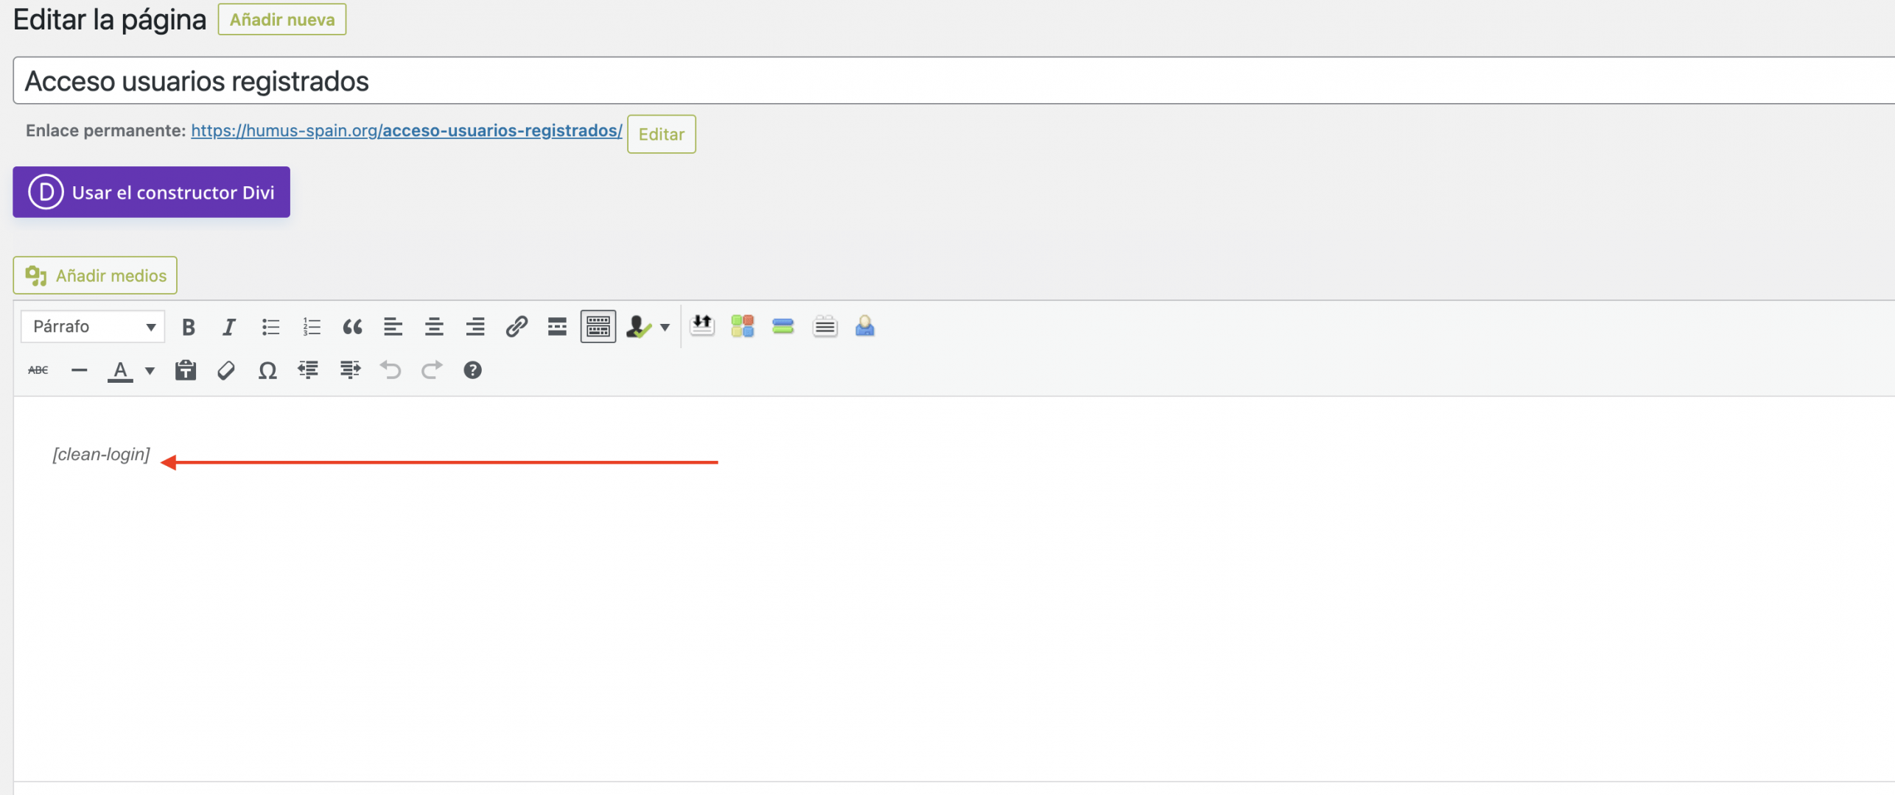Toggle bold formatting

[189, 327]
